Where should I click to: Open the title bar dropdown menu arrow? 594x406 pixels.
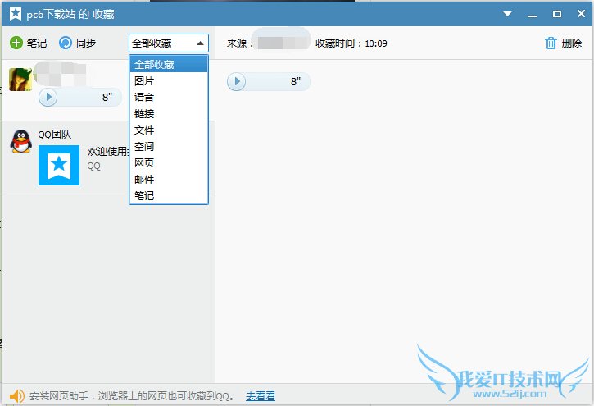507,14
